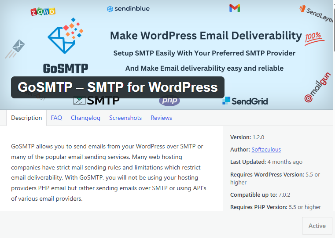The width and height of the screenshot is (335, 238).
Task: Switch to the FAQ tab
Action: click(56, 118)
